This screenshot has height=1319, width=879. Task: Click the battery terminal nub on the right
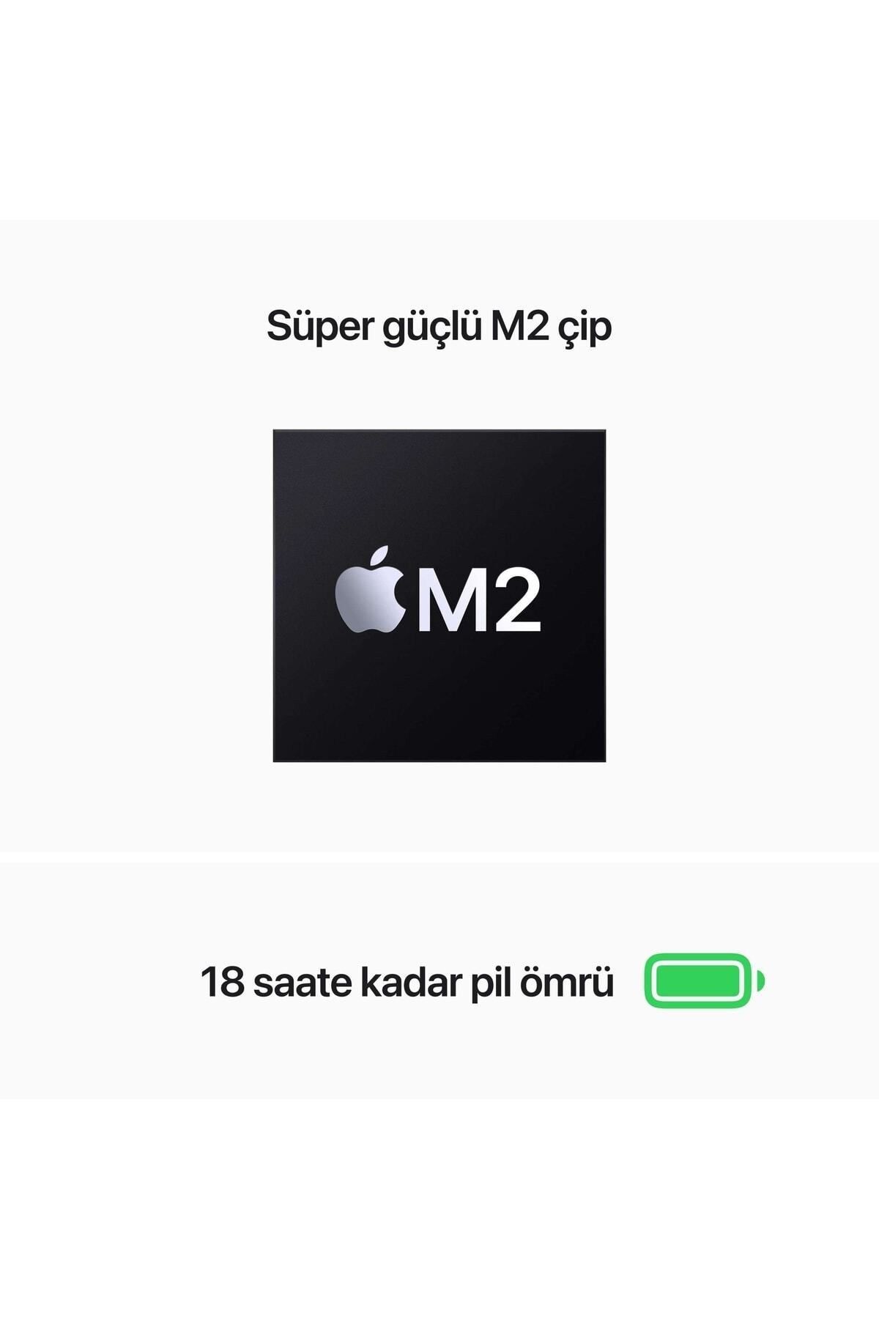(x=761, y=980)
